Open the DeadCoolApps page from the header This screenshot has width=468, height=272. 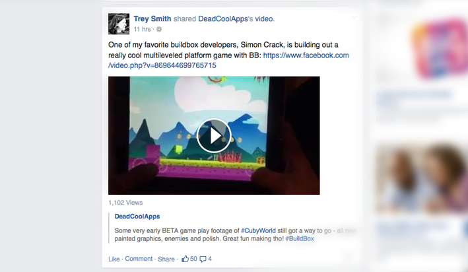[223, 18]
